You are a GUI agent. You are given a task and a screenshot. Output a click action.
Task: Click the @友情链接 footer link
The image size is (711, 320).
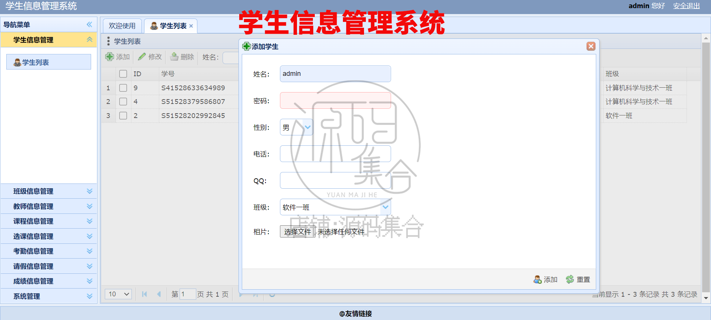click(x=355, y=314)
